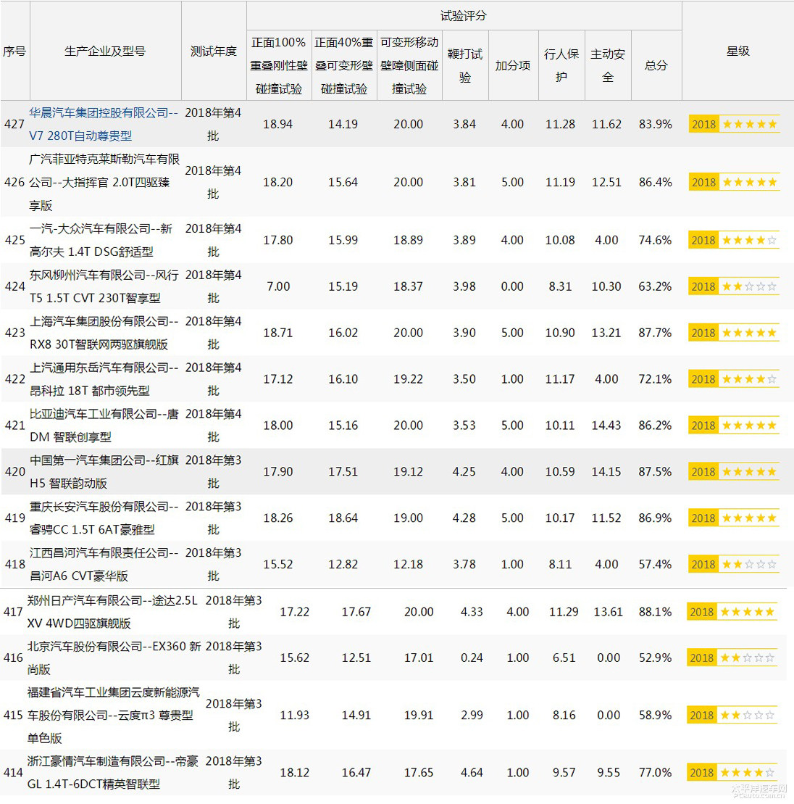Click the total score 63.2%

[x=655, y=286]
